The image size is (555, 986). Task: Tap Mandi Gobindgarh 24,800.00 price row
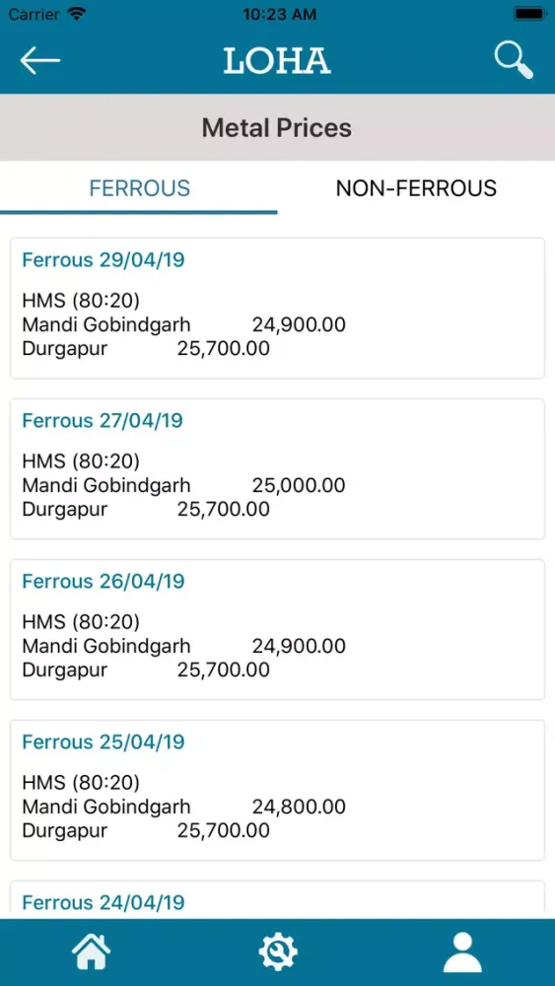[x=183, y=807]
